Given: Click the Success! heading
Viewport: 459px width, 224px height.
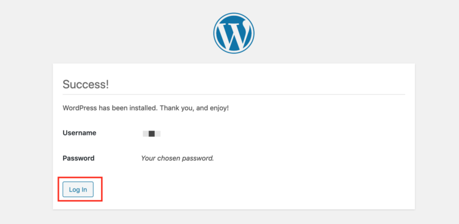Looking at the screenshot, I should (x=86, y=84).
